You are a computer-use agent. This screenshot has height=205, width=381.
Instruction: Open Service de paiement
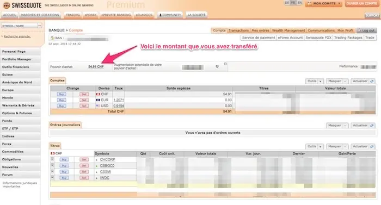click(259, 38)
